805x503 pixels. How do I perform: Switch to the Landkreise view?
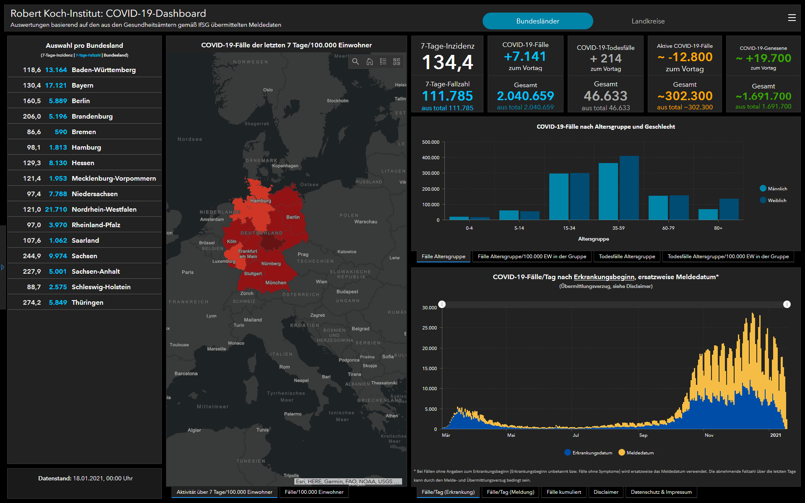648,21
